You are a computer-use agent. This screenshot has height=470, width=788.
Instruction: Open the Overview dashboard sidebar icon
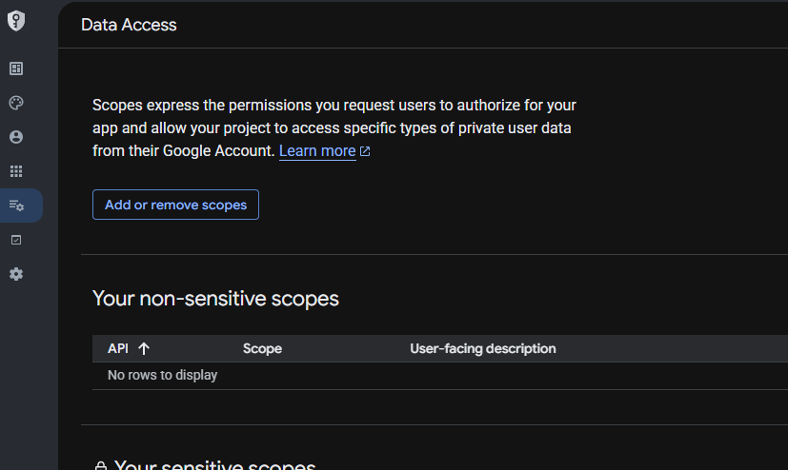point(16,69)
